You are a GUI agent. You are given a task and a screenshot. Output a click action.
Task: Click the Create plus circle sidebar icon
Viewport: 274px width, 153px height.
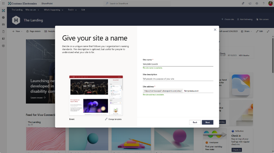coord(3,46)
